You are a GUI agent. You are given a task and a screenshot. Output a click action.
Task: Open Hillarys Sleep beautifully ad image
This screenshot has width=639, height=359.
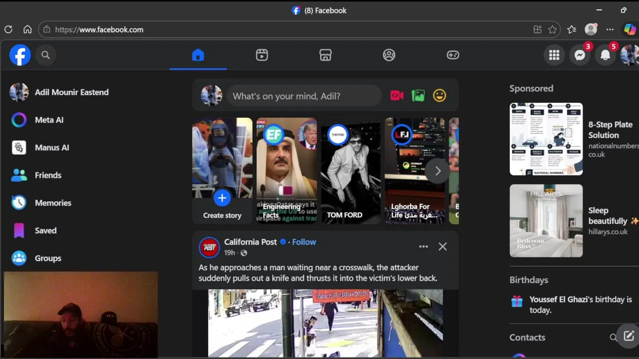point(546,221)
